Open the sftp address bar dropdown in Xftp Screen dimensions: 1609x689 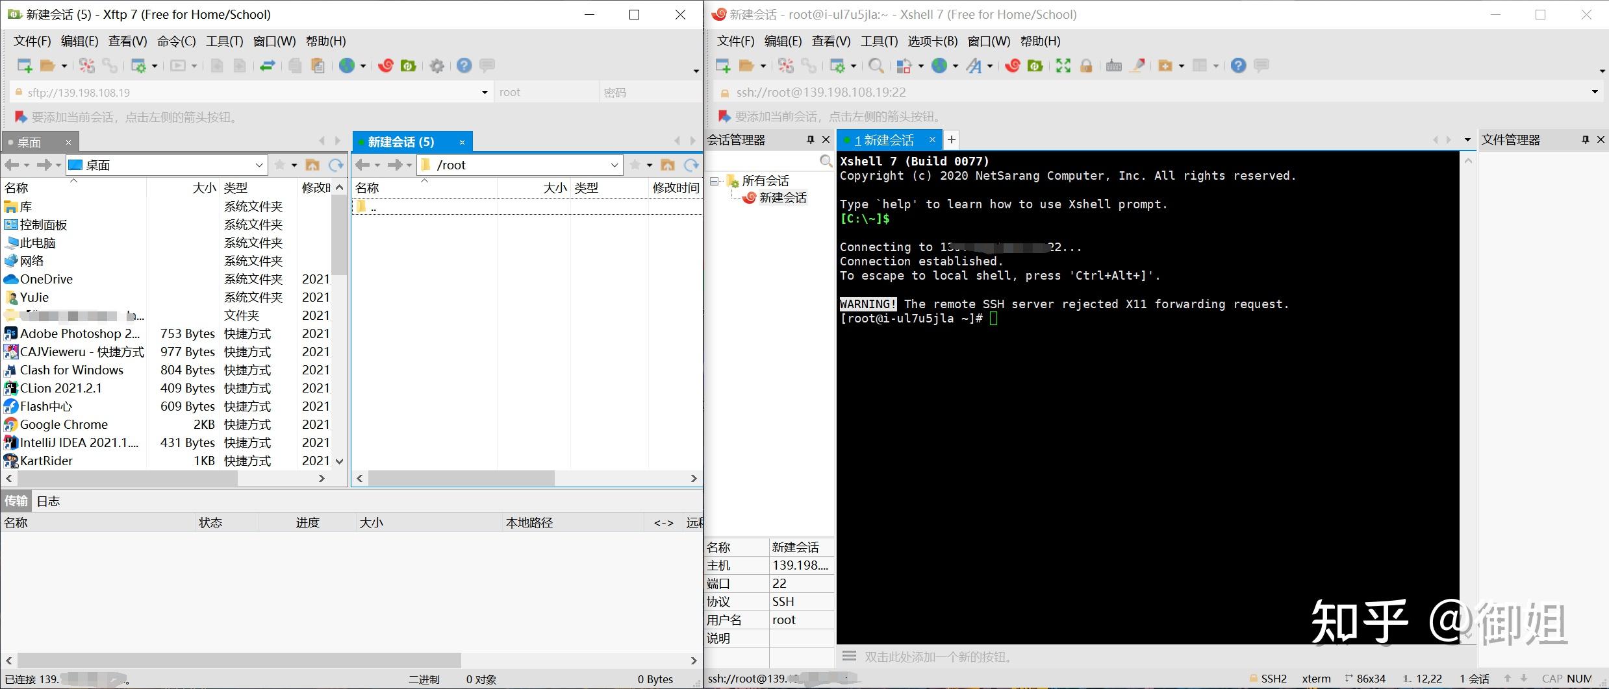[485, 93]
